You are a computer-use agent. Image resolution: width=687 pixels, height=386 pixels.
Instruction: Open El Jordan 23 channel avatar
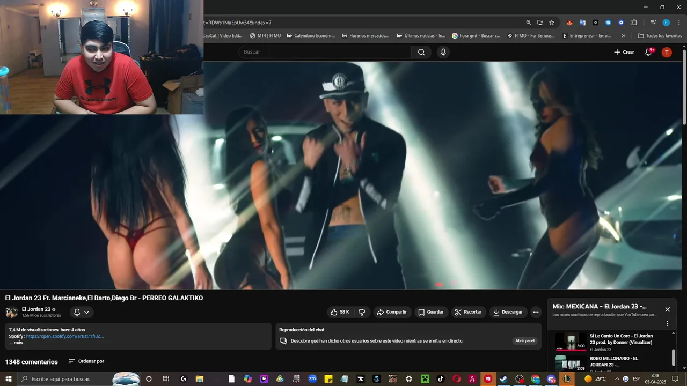tap(11, 312)
